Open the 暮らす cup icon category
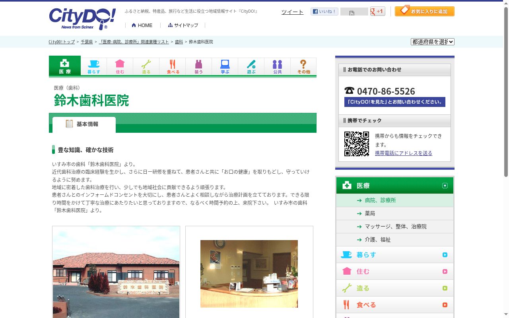The height and width of the screenshot is (318, 509). (x=94, y=66)
